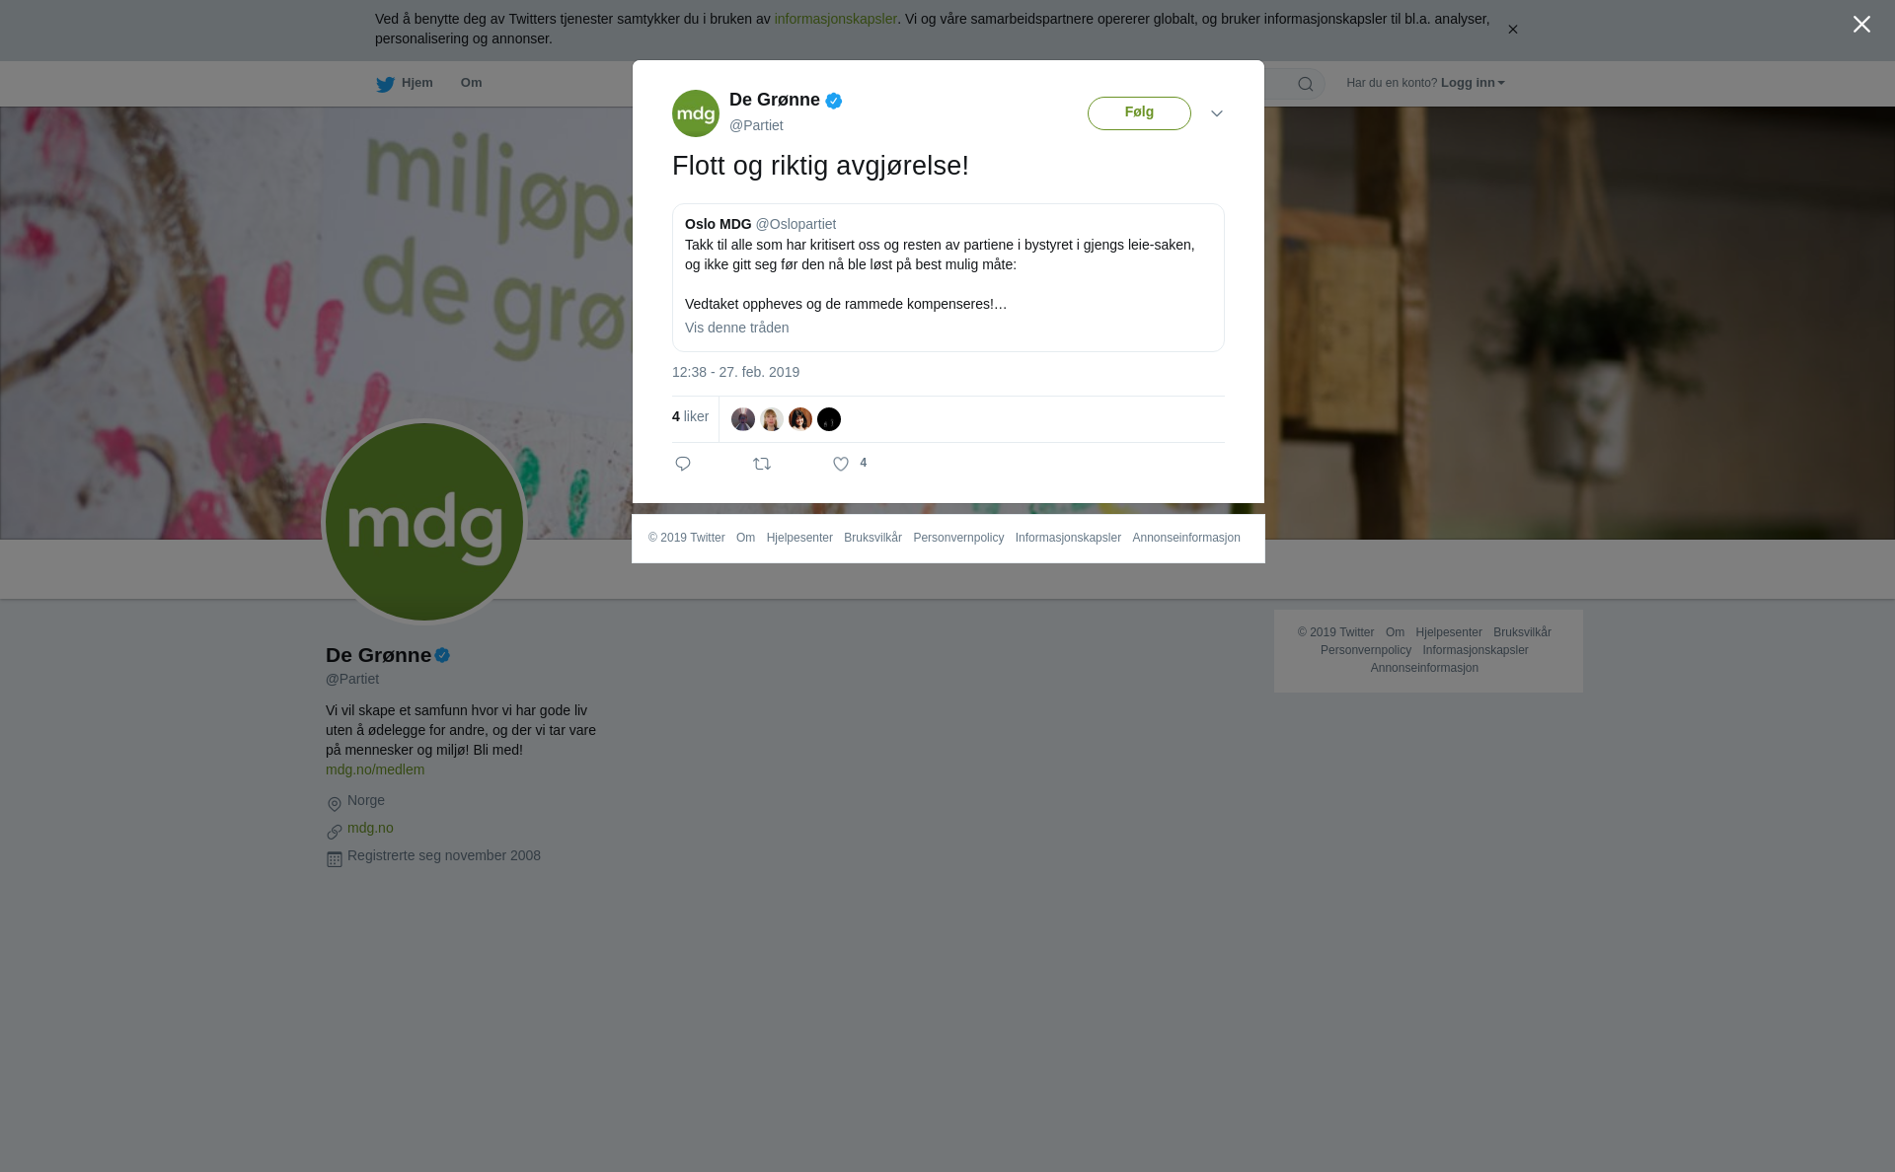This screenshot has height=1172, width=1895.
Task: Click the @Oslopartiet handle in quoted tweet
Action: [x=796, y=224]
